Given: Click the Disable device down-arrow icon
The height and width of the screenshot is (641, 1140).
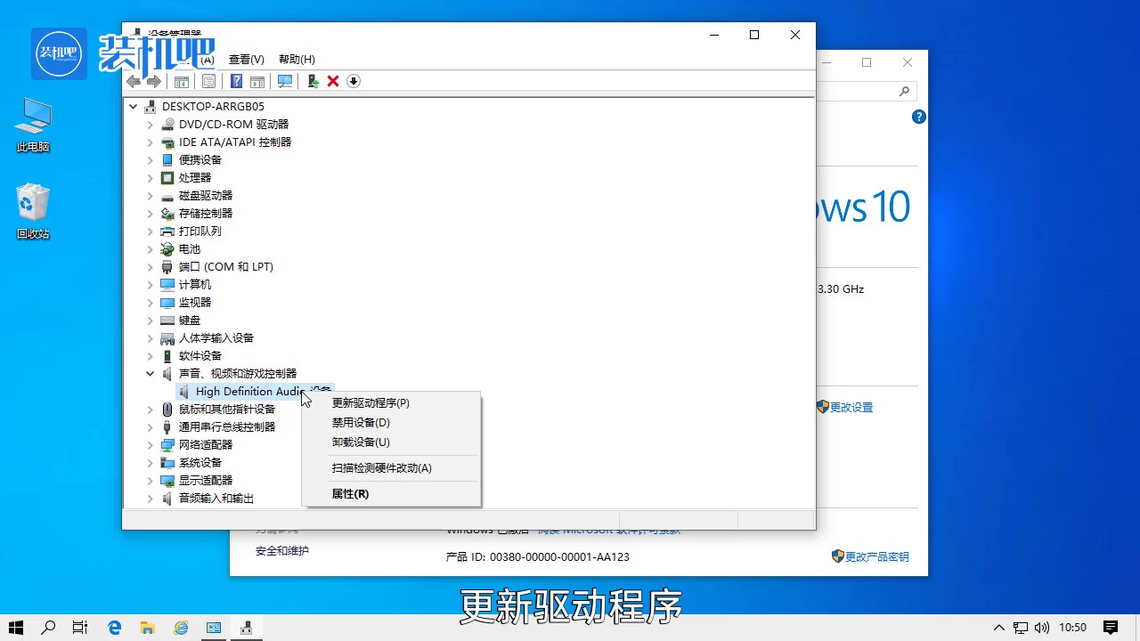Looking at the screenshot, I should click(x=353, y=81).
